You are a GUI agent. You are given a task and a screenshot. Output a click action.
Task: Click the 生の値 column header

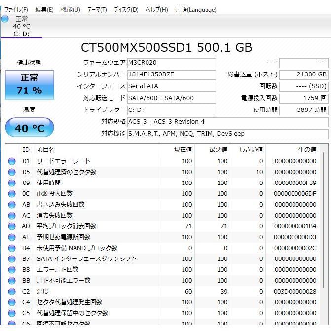click(x=292, y=150)
